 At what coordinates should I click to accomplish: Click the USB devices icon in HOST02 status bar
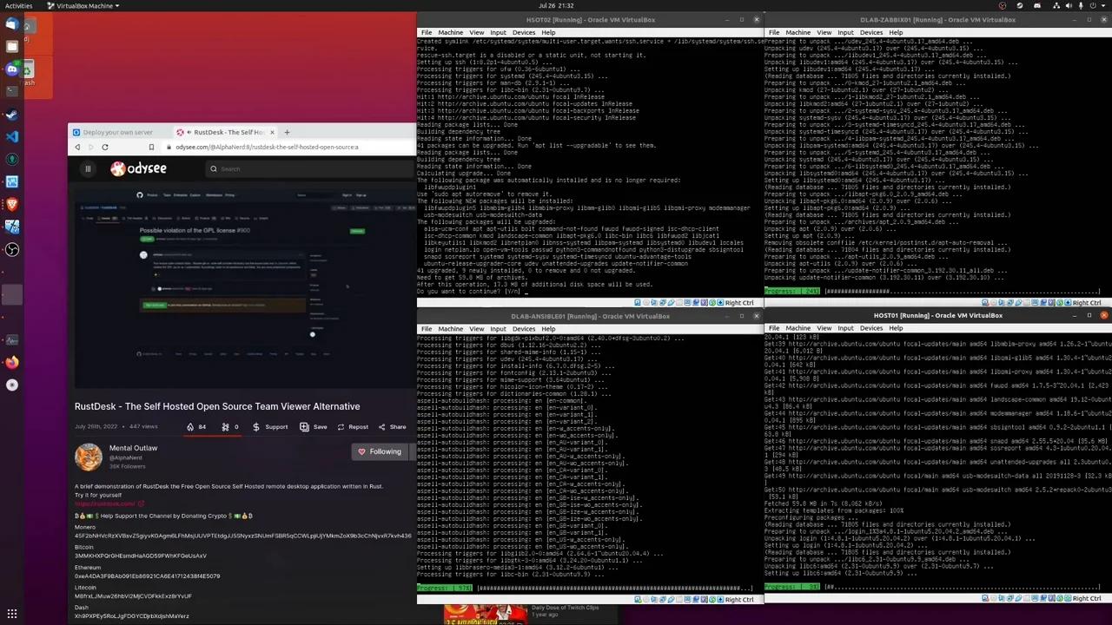(671, 302)
